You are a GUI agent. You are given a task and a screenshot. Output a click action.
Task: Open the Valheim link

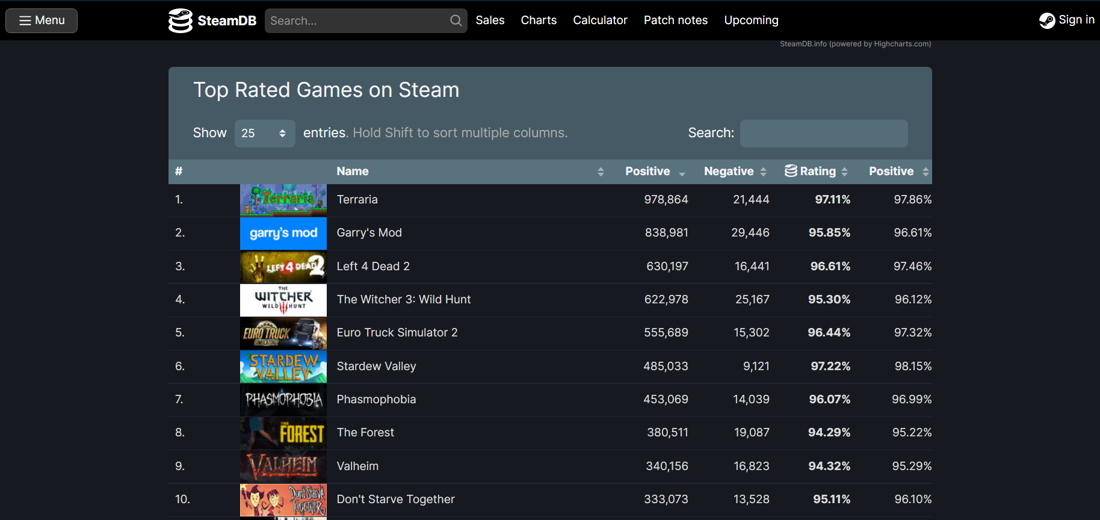pyautogui.click(x=357, y=466)
